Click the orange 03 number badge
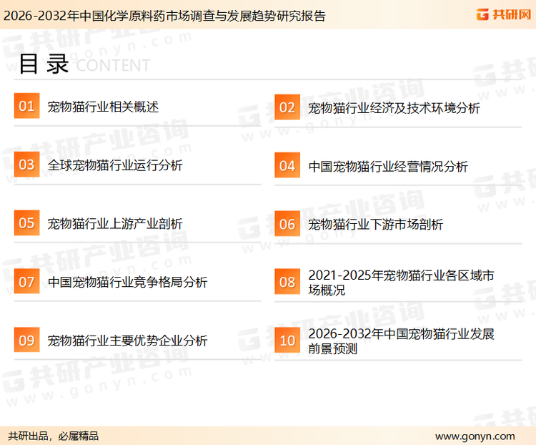This screenshot has height=445, width=536. (x=26, y=165)
